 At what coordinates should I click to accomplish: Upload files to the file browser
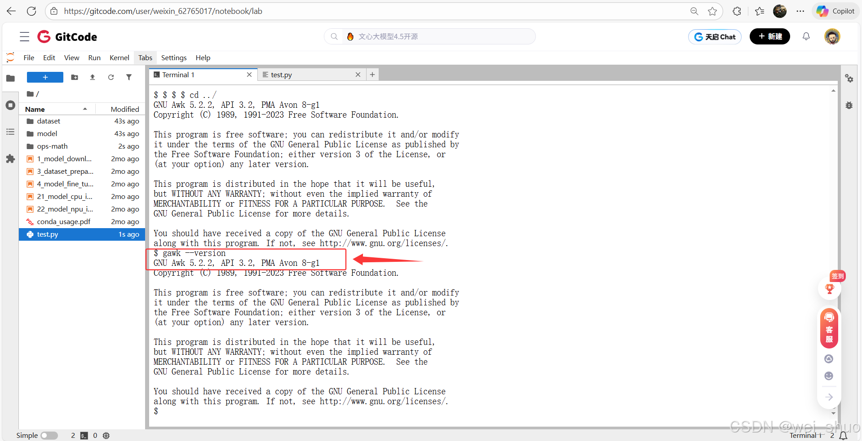(x=93, y=77)
